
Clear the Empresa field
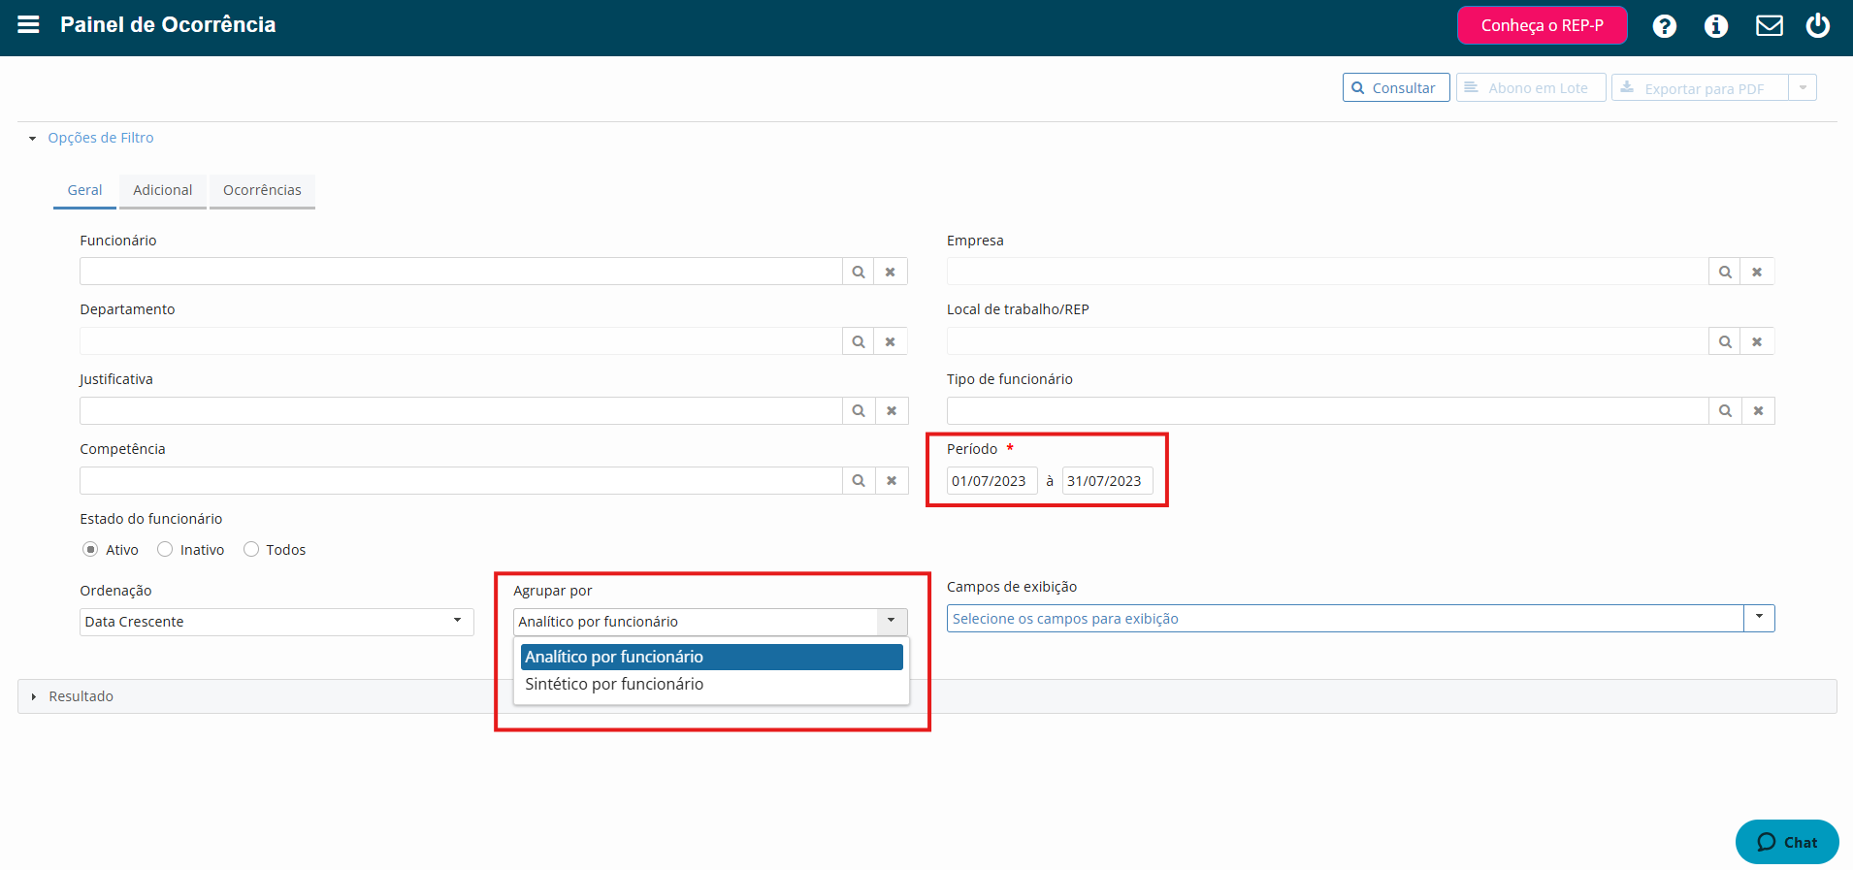(1757, 272)
